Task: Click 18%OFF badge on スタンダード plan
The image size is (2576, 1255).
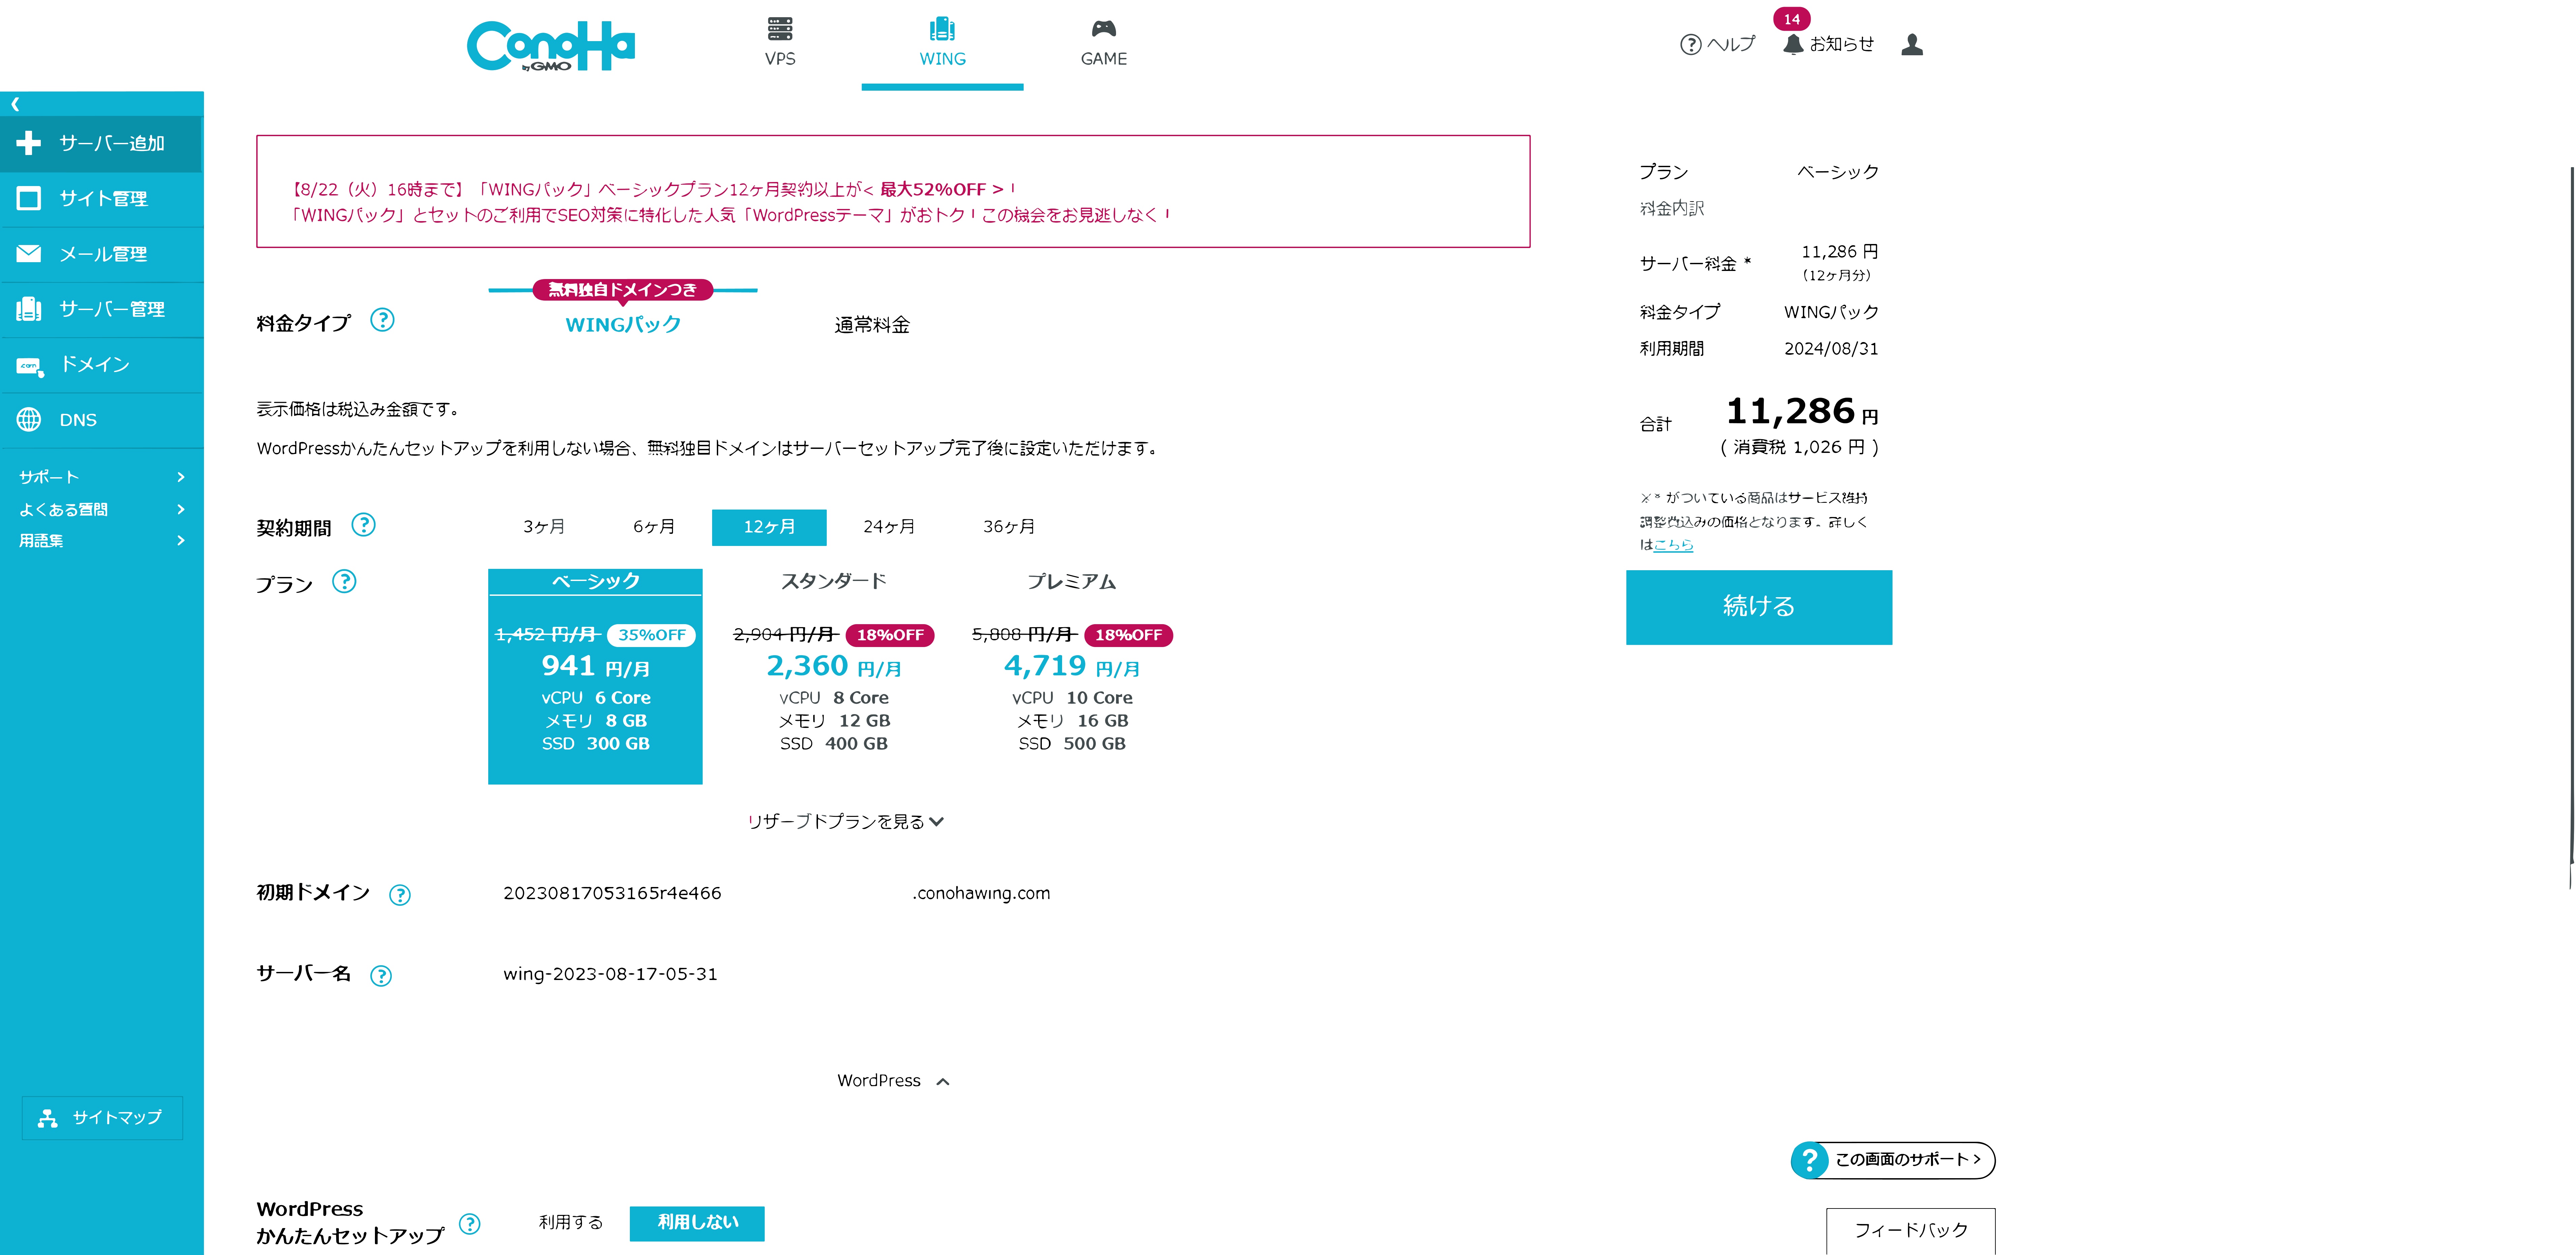Action: click(x=890, y=636)
